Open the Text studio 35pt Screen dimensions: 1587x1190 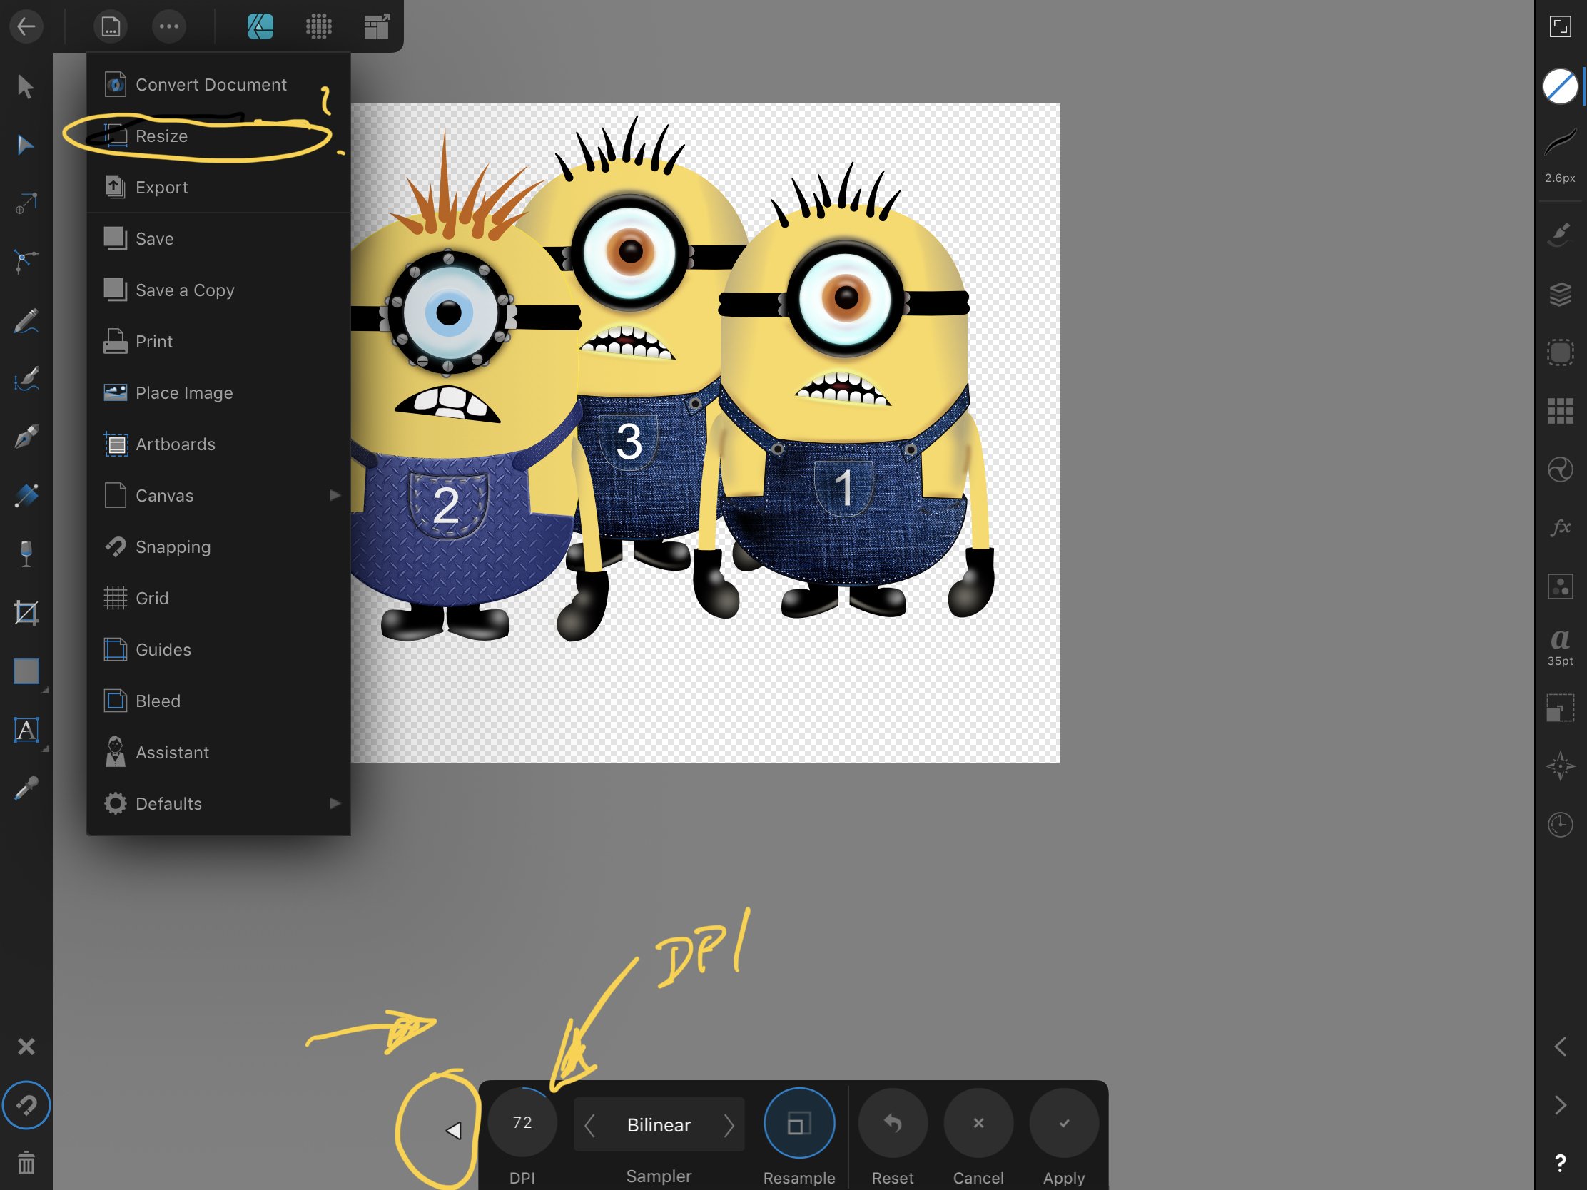(x=1560, y=647)
